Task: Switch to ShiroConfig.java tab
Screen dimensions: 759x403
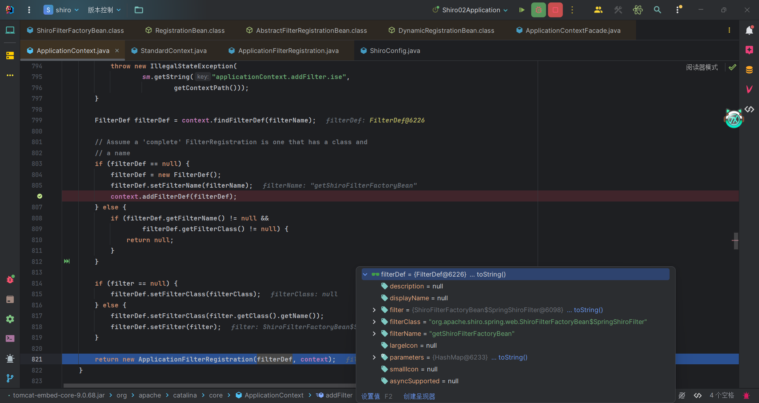Action: [391, 51]
